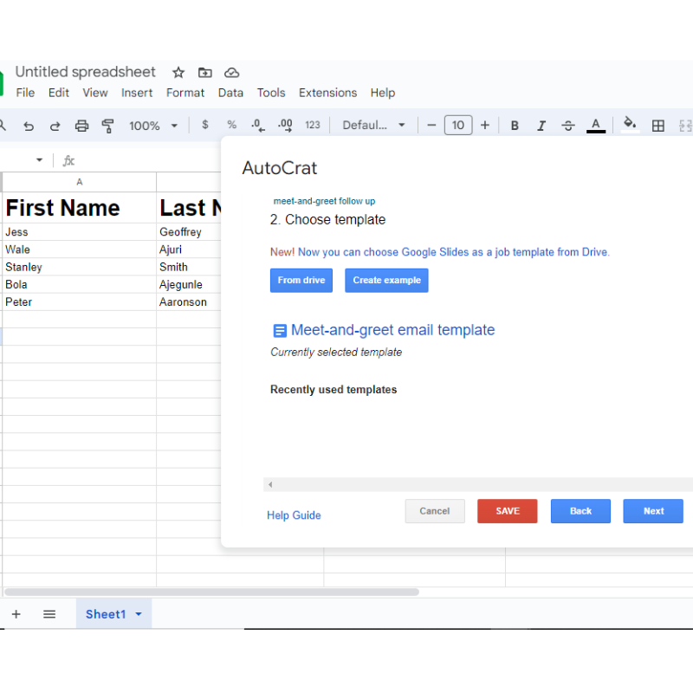
Task: Open the zoom 100% dropdown
Action: click(153, 126)
